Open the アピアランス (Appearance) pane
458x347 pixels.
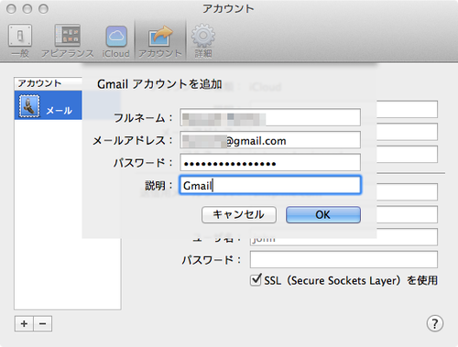(x=68, y=41)
